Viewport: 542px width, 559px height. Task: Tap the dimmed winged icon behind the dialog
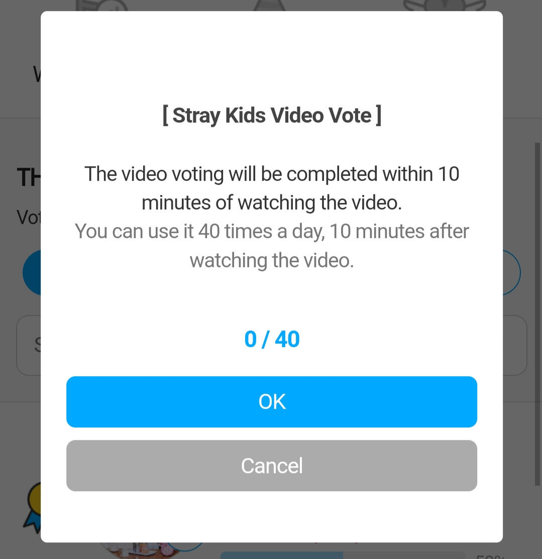[x=445, y=6]
